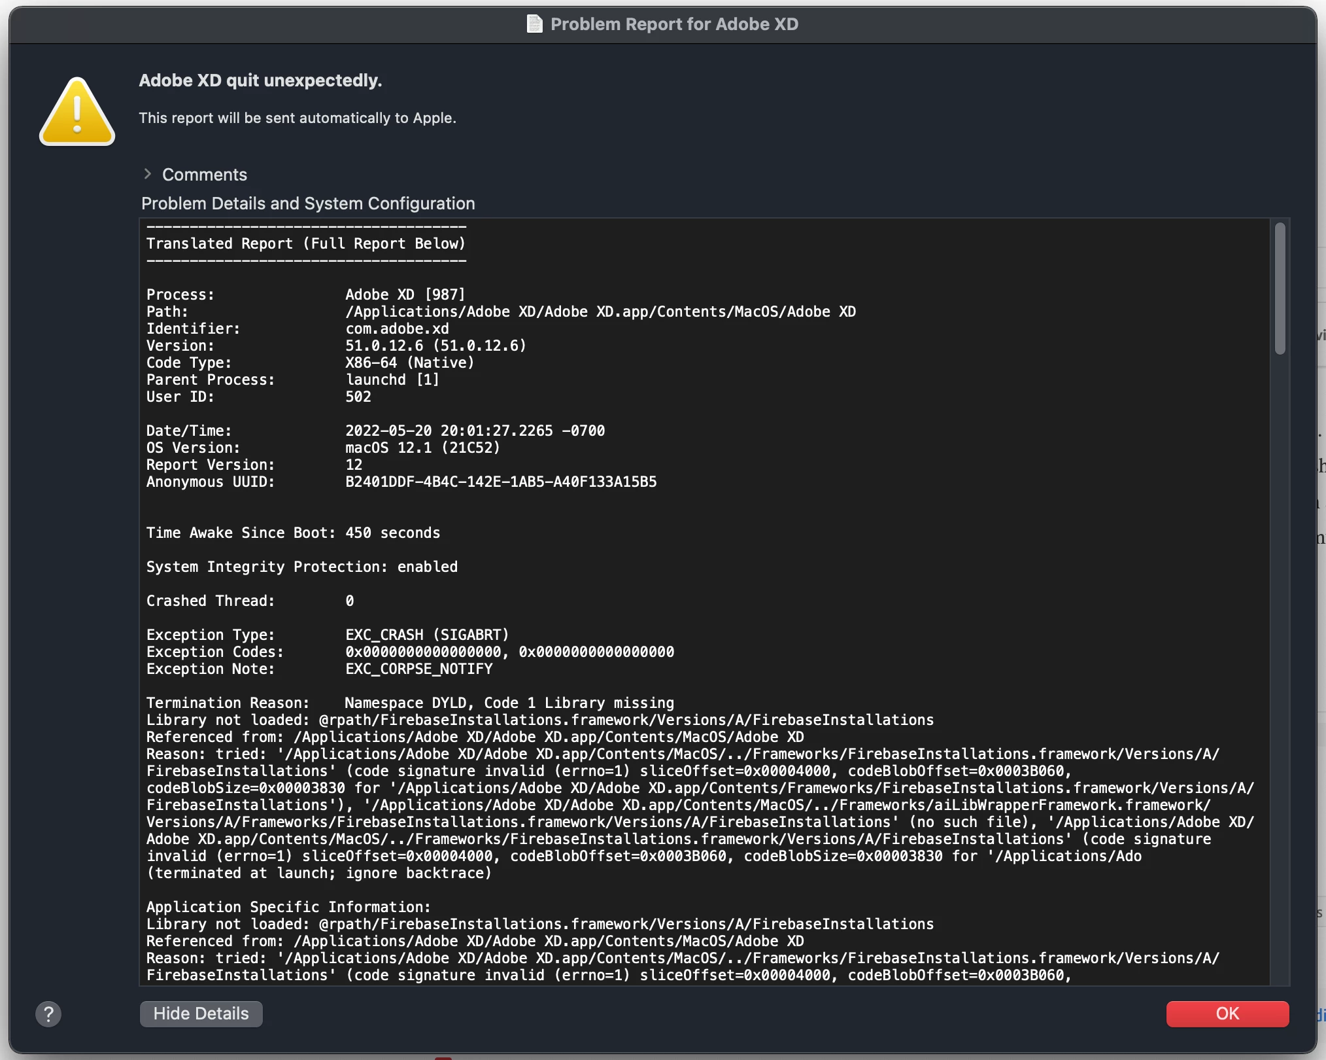The width and height of the screenshot is (1326, 1060).
Task: Click the 'Adobe XD quit unexpectedly' heading
Action: pyautogui.click(x=260, y=80)
